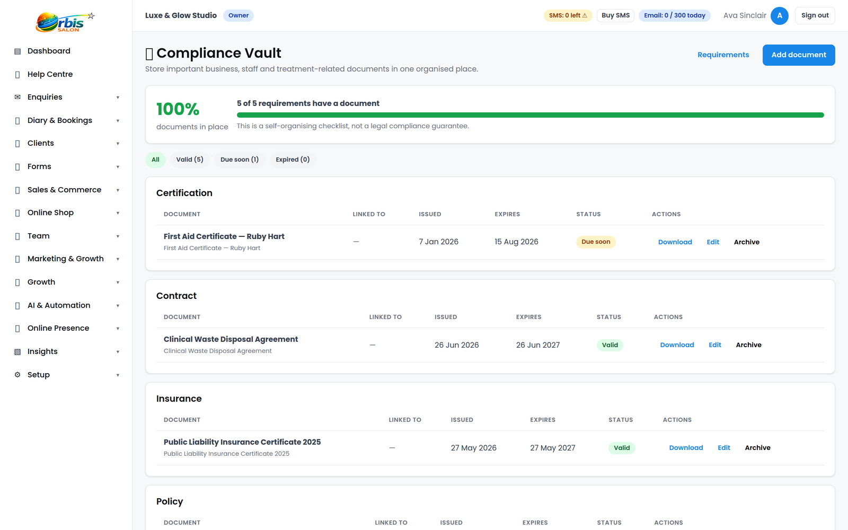Click the Valid badge for Public Liability

click(x=622, y=448)
